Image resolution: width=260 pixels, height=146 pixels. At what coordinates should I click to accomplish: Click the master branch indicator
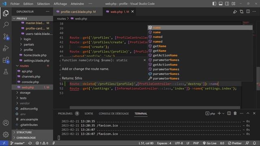[17, 143]
